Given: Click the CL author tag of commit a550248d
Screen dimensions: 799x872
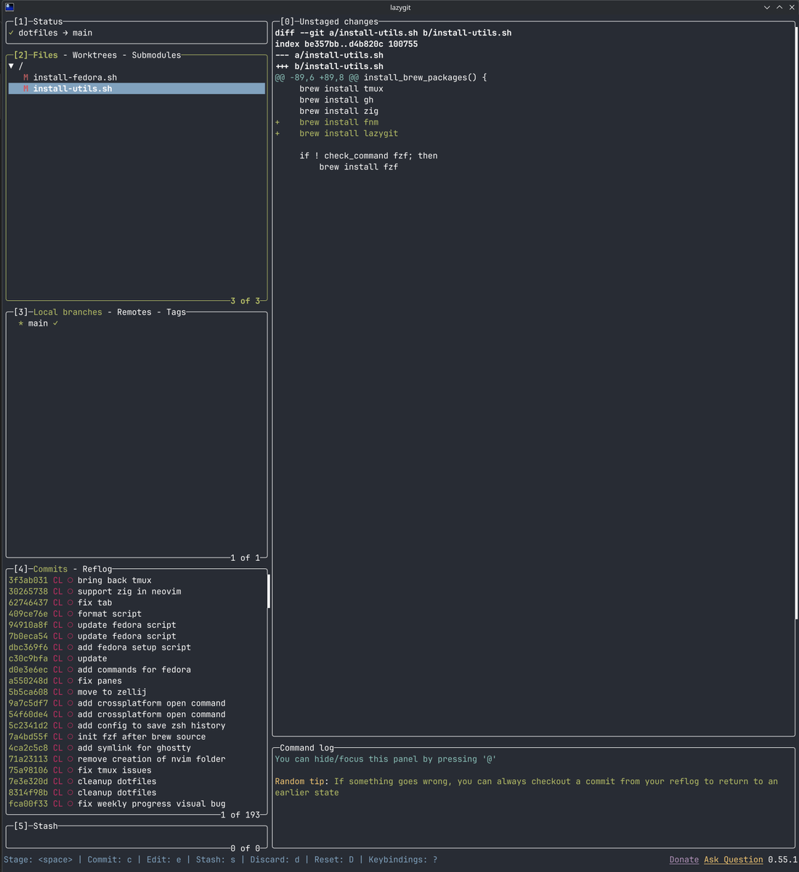Looking at the screenshot, I should 57,681.
